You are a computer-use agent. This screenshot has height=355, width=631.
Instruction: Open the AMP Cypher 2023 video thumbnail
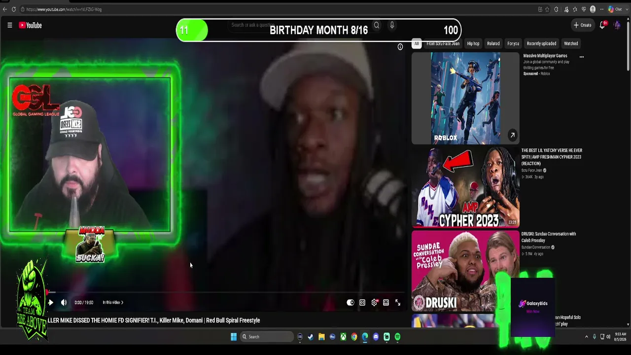click(465, 187)
